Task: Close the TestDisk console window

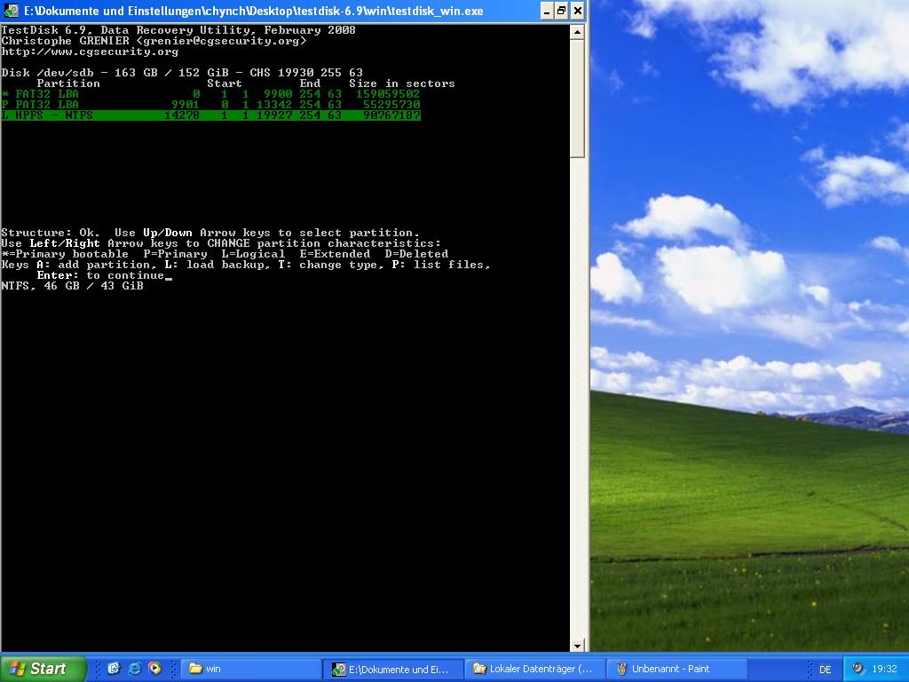Action: pos(577,11)
